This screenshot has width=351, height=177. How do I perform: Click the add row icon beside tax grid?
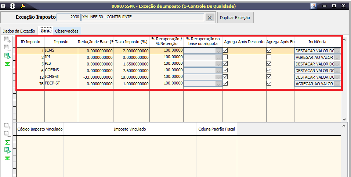tap(7, 40)
